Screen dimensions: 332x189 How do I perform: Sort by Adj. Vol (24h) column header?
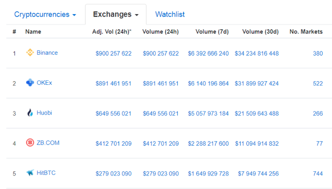tap(112, 32)
